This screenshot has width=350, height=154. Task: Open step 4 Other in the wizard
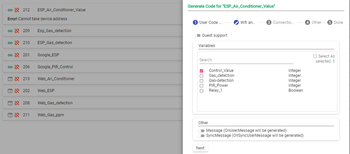pos(313,22)
